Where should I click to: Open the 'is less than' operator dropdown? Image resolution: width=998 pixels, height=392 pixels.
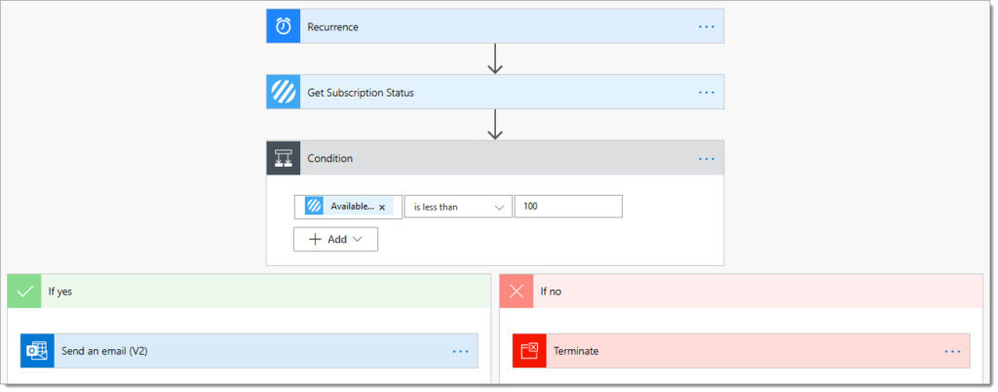pos(458,207)
